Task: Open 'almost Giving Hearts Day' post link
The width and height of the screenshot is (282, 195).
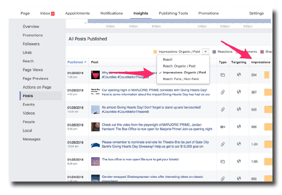Action: (x=151, y=110)
